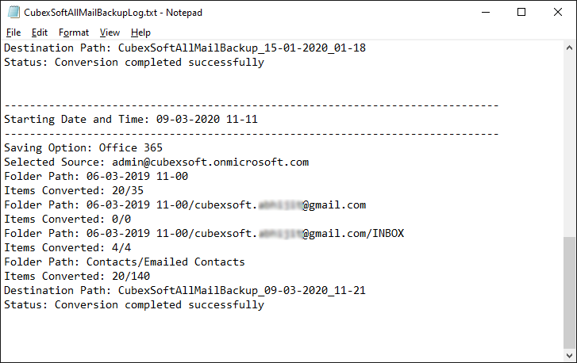Place cursor on the Saving Option: Office 365 line
The height and width of the screenshot is (363, 577).
click(83, 147)
